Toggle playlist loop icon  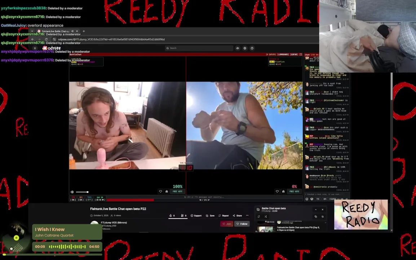coord(259,217)
